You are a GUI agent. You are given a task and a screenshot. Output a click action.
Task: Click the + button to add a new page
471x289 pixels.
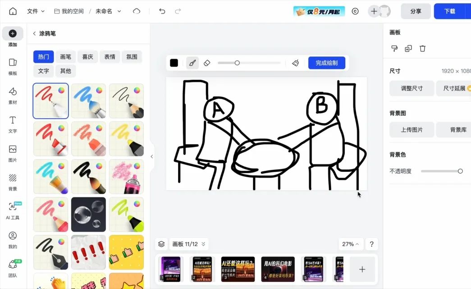[x=362, y=269]
